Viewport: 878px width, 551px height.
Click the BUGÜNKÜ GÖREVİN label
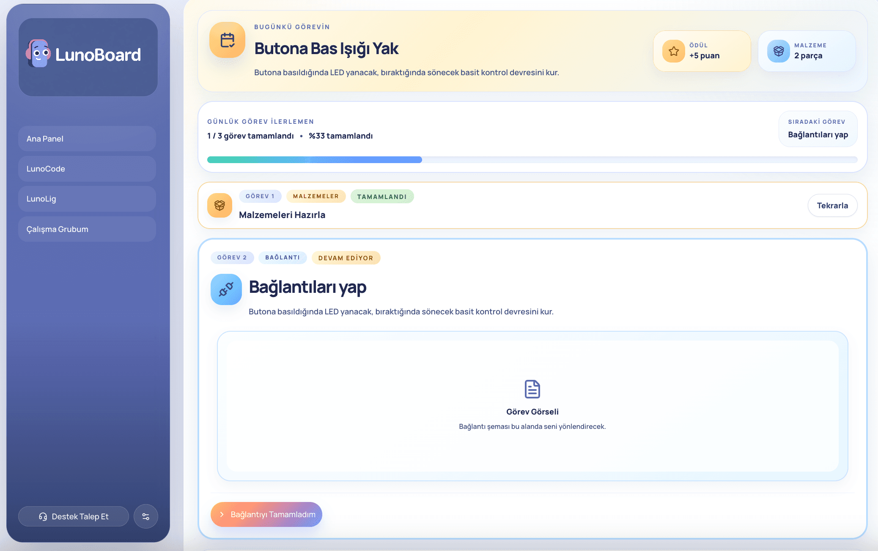tap(292, 27)
